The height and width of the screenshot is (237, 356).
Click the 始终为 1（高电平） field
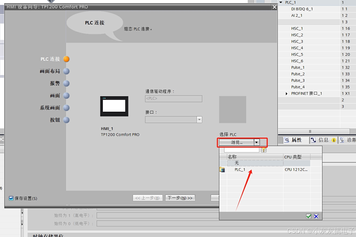tap(158, 216)
